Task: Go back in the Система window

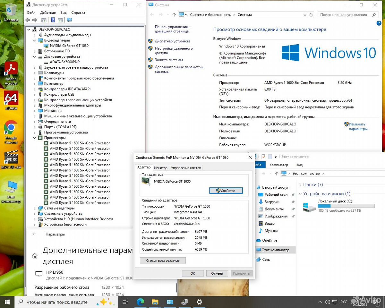Action: point(152,15)
